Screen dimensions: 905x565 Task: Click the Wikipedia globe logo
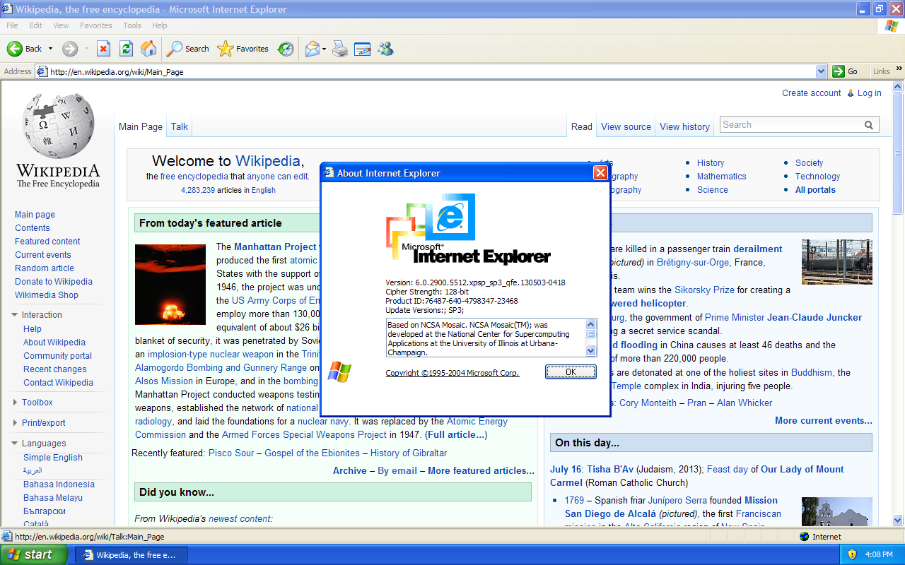pyautogui.click(x=58, y=126)
